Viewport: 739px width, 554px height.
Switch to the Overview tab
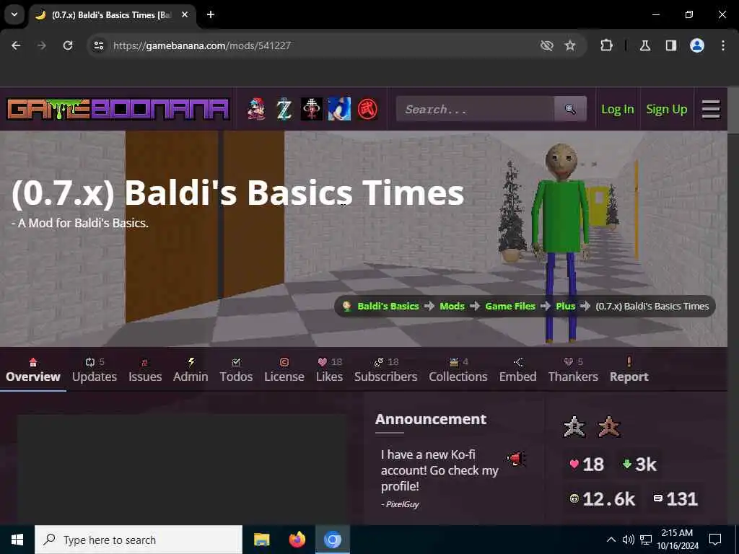33,370
